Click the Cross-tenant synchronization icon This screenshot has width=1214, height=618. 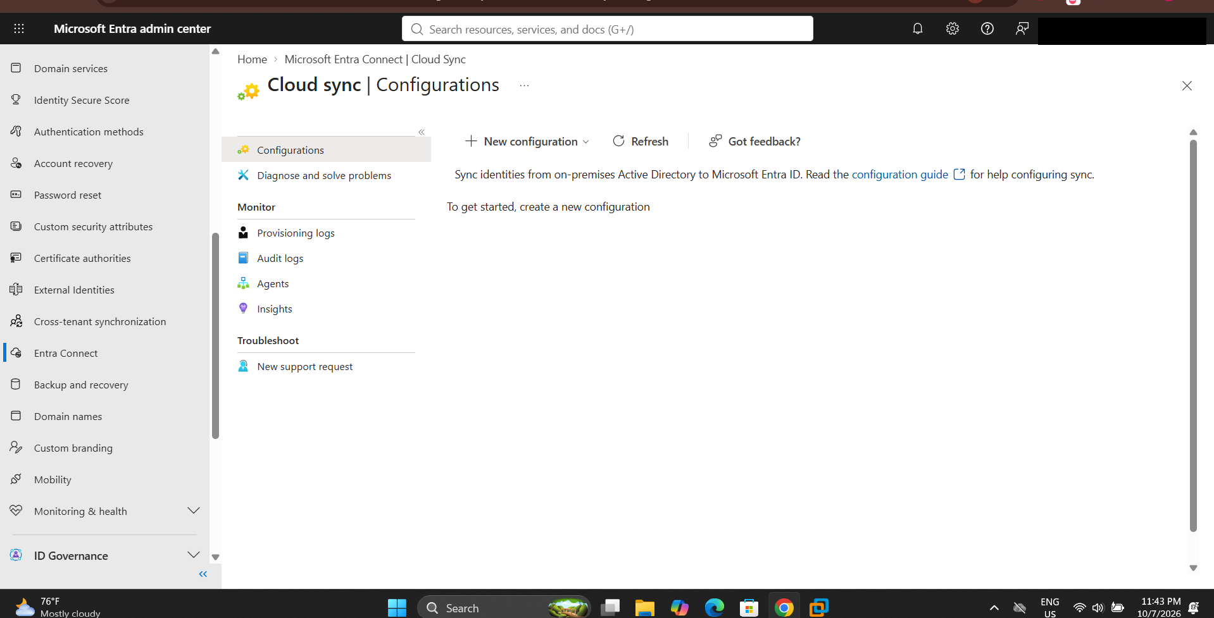[16, 321]
